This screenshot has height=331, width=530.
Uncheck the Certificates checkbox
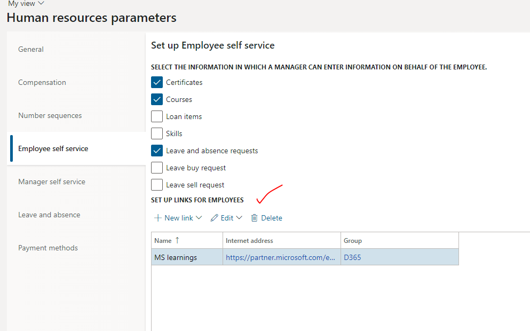tap(157, 82)
